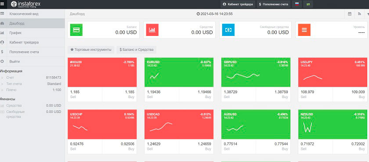
Task: Click the Standard account type value
Action: pyautogui.click(x=54, y=84)
